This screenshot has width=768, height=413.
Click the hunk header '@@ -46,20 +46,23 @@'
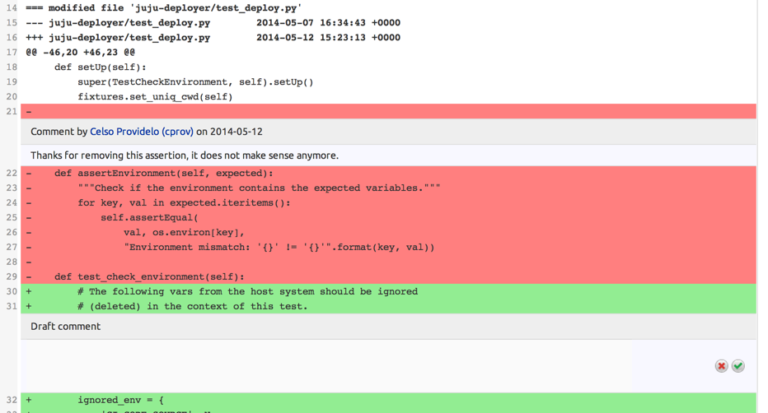pyautogui.click(x=80, y=53)
